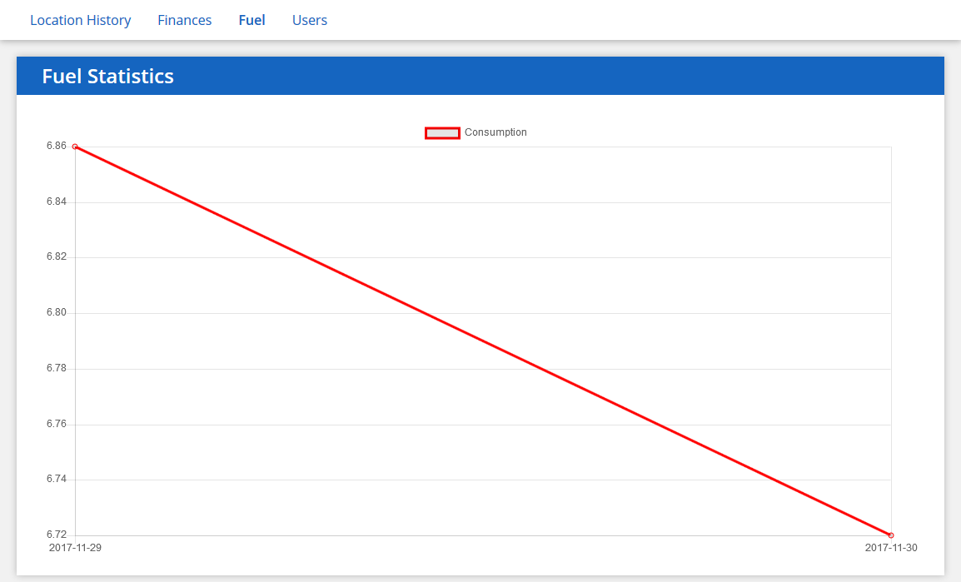
Task: Click the Fuel Statistics header title
Action: pyautogui.click(x=107, y=77)
